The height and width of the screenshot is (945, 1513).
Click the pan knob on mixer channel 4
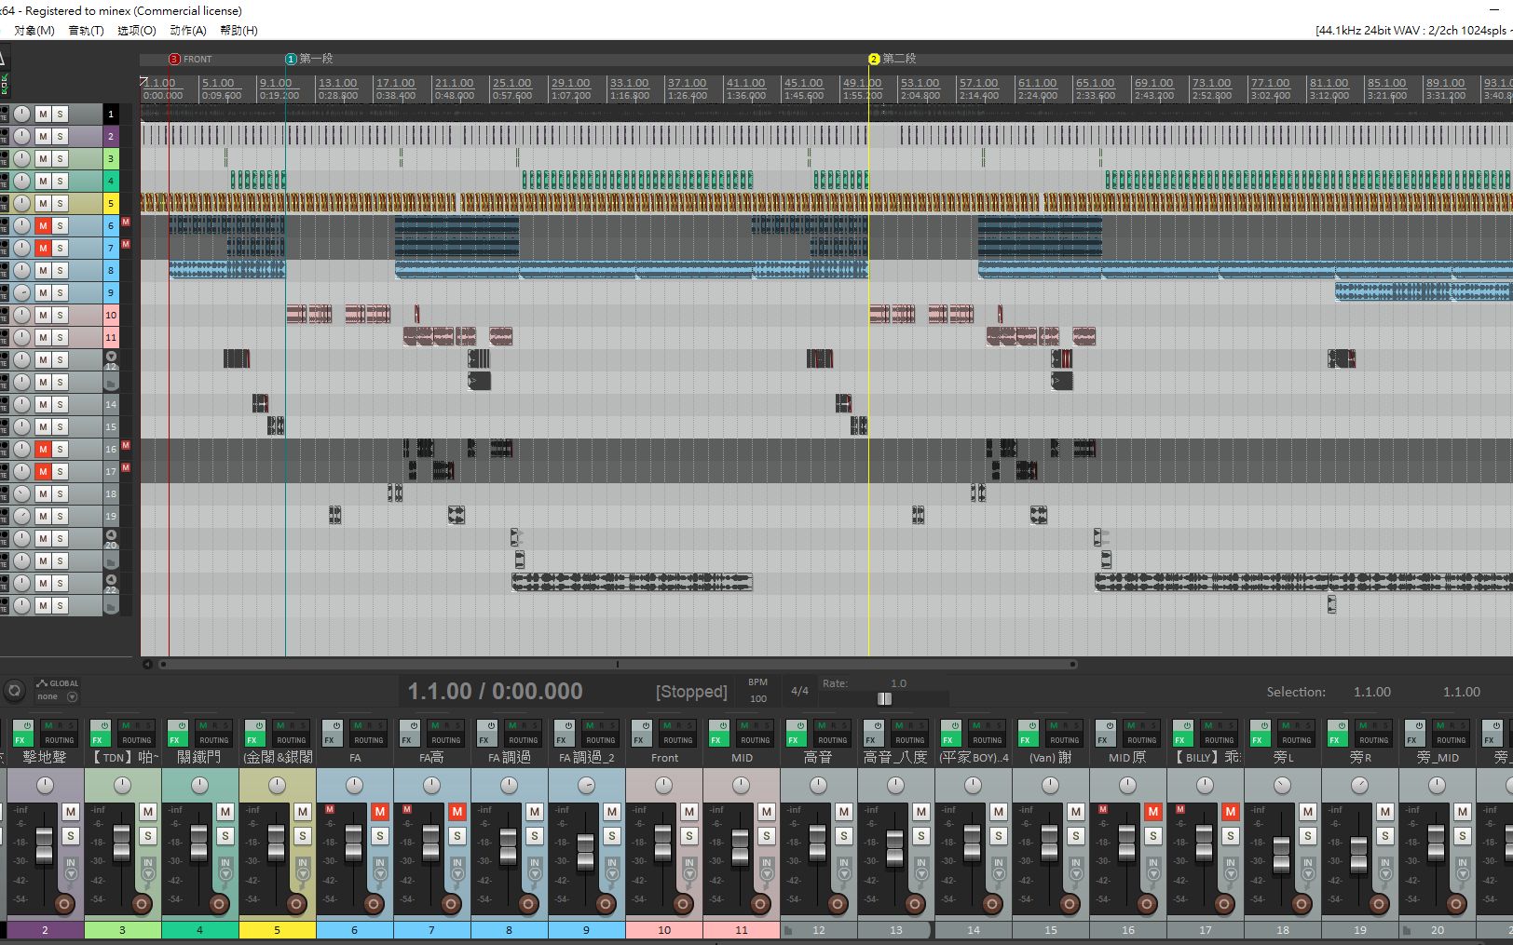click(199, 786)
